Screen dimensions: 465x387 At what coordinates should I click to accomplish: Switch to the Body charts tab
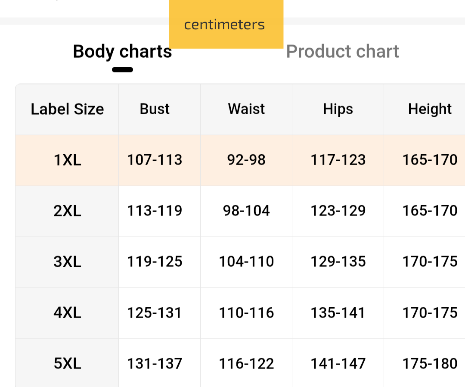(122, 52)
